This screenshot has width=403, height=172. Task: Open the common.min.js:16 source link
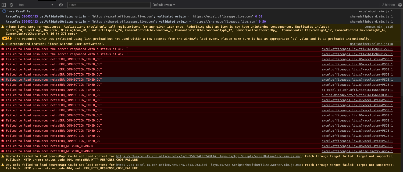click(x=379, y=27)
